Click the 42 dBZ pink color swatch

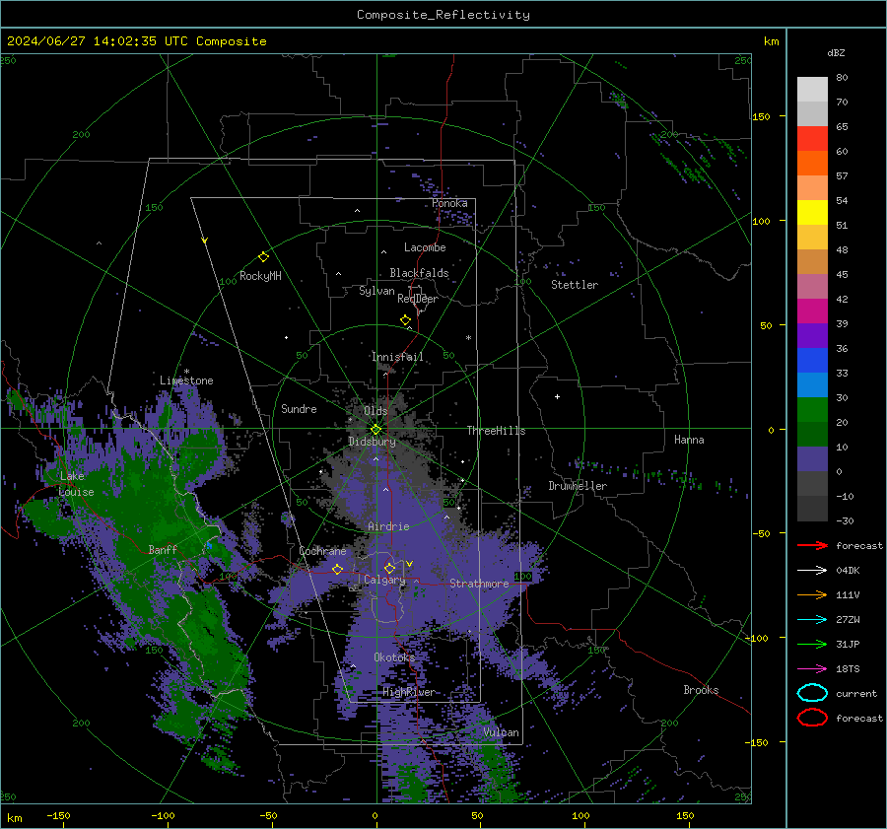[812, 286]
